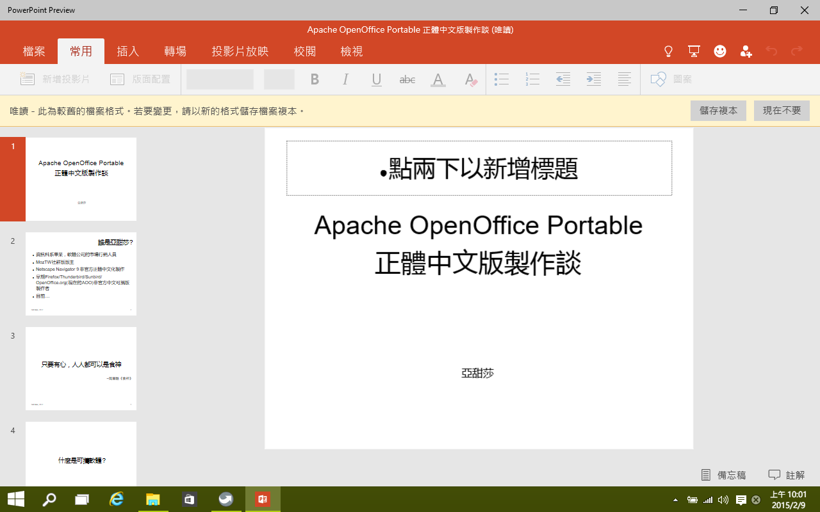
Task: Open the font name combo box
Action: point(220,79)
